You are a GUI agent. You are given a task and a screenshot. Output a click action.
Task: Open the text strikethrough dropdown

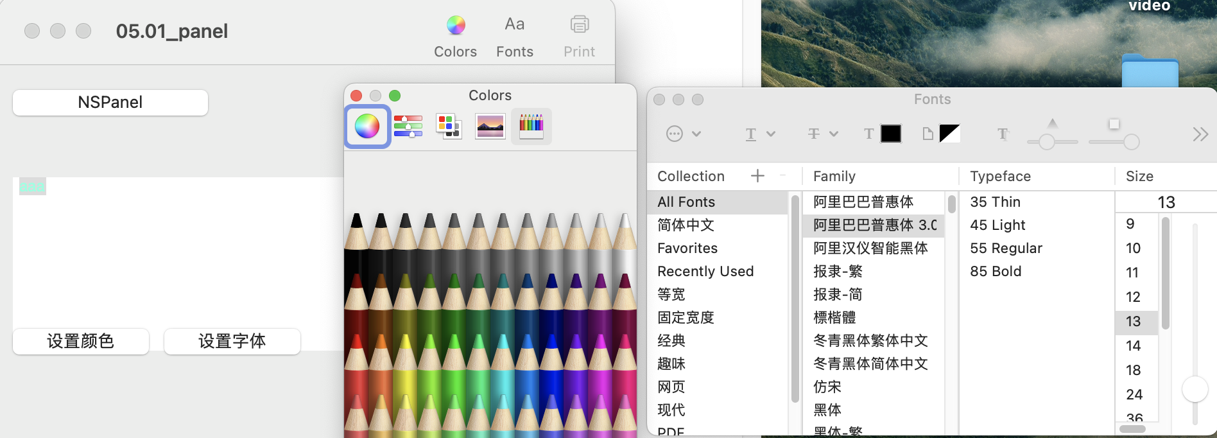tap(823, 134)
